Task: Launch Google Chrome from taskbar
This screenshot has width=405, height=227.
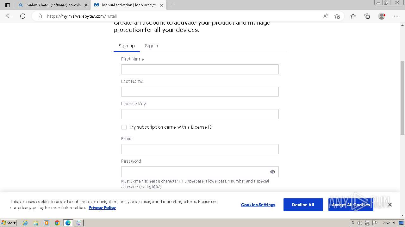Action: click(x=57, y=223)
